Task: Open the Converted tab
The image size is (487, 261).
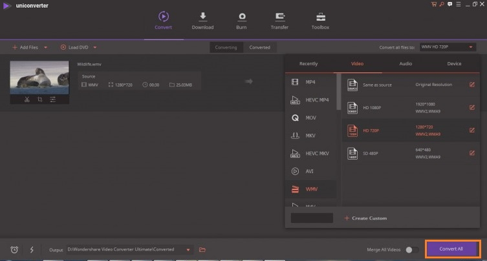Action: click(259, 47)
